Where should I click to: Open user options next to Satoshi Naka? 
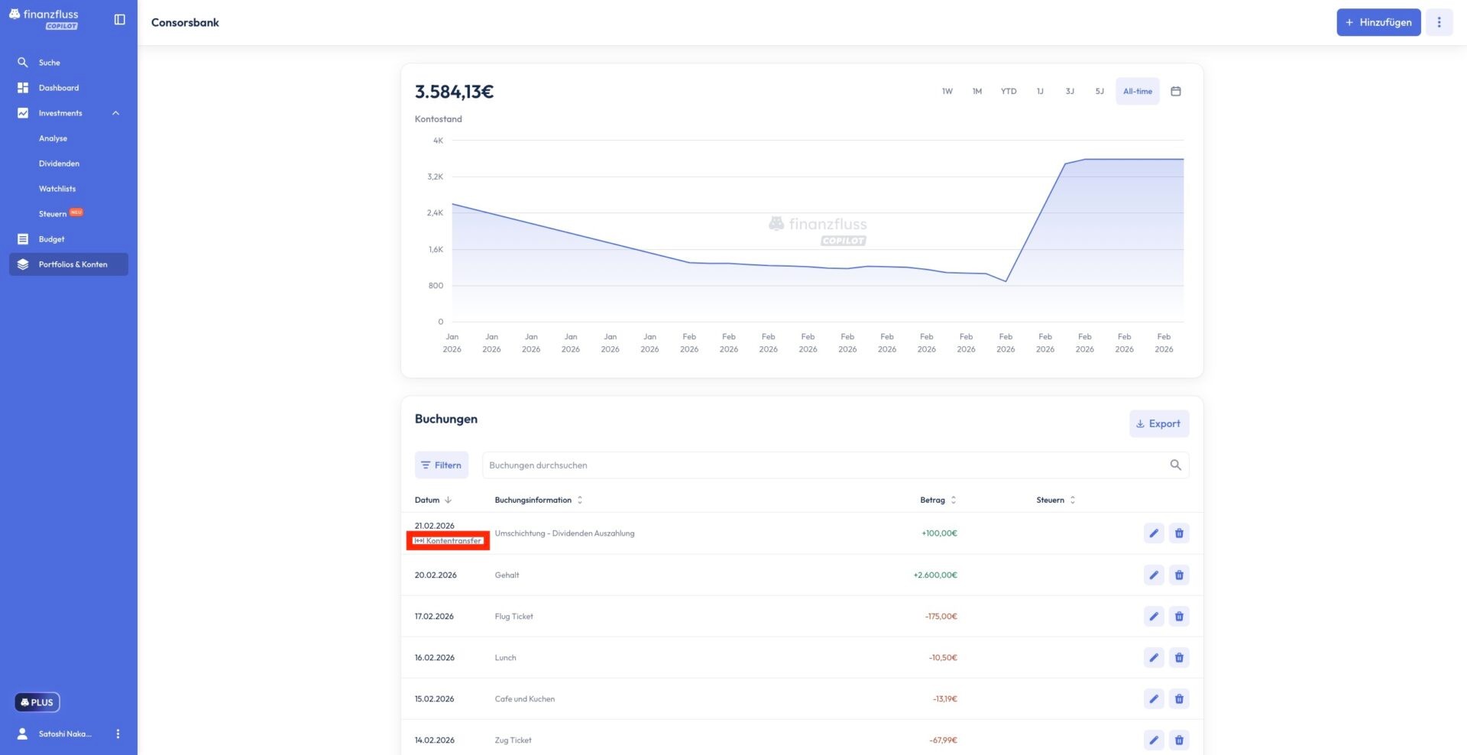pyautogui.click(x=118, y=734)
